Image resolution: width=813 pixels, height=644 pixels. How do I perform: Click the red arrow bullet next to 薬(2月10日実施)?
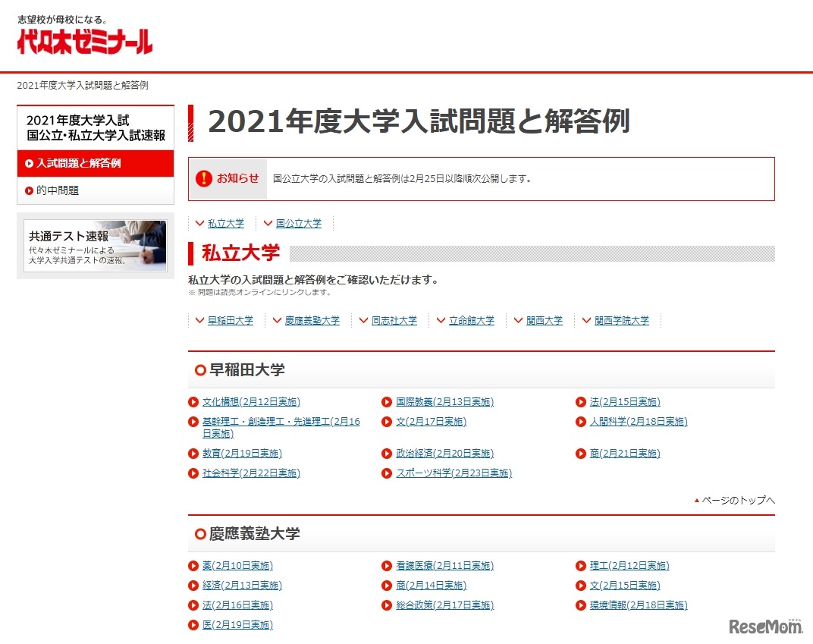tap(195, 565)
